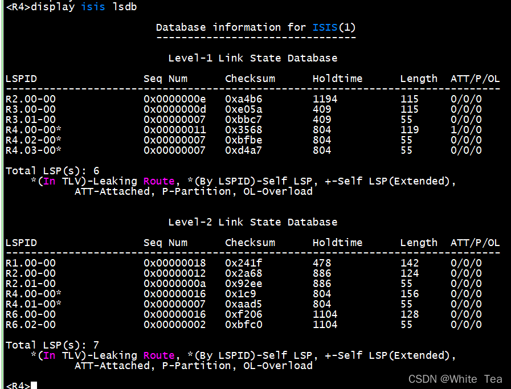Click the R2.01-00 LSPID entry
511x389 pixels.
[x=31, y=284]
